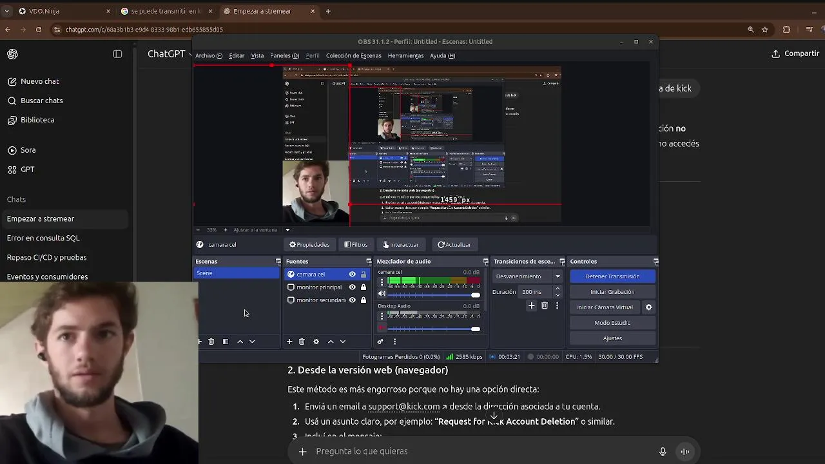Add a scene transition with plus
Screen dimensions: 825x464
(531, 305)
